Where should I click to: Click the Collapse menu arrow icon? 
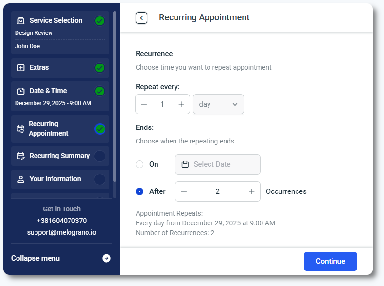(x=106, y=258)
